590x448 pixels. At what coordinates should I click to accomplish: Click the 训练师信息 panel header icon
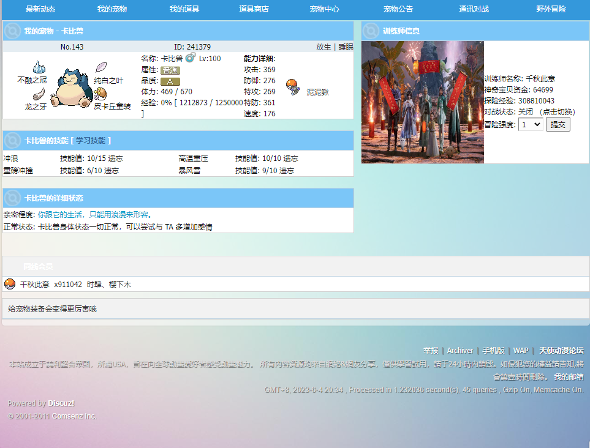pyautogui.click(x=371, y=31)
